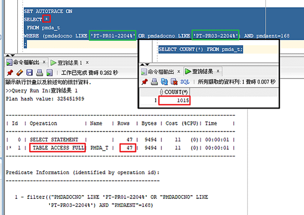The height and width of the screenshot is (215, 304).
Task: Collapse main editor with splitter up arrow
Action: click(8, 56)
